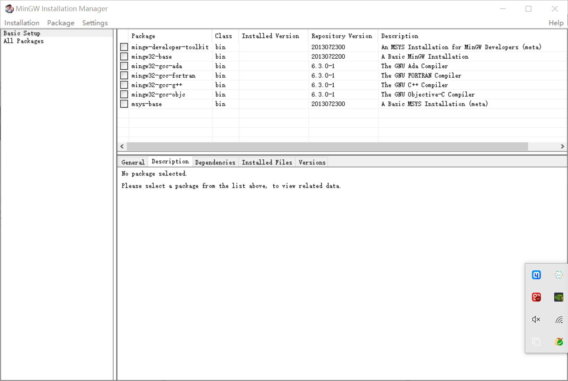This screenshot has width=568, height=381.
Task: Mark the mingw32-gcc-ada checkbox
Action: pos(124,66)
